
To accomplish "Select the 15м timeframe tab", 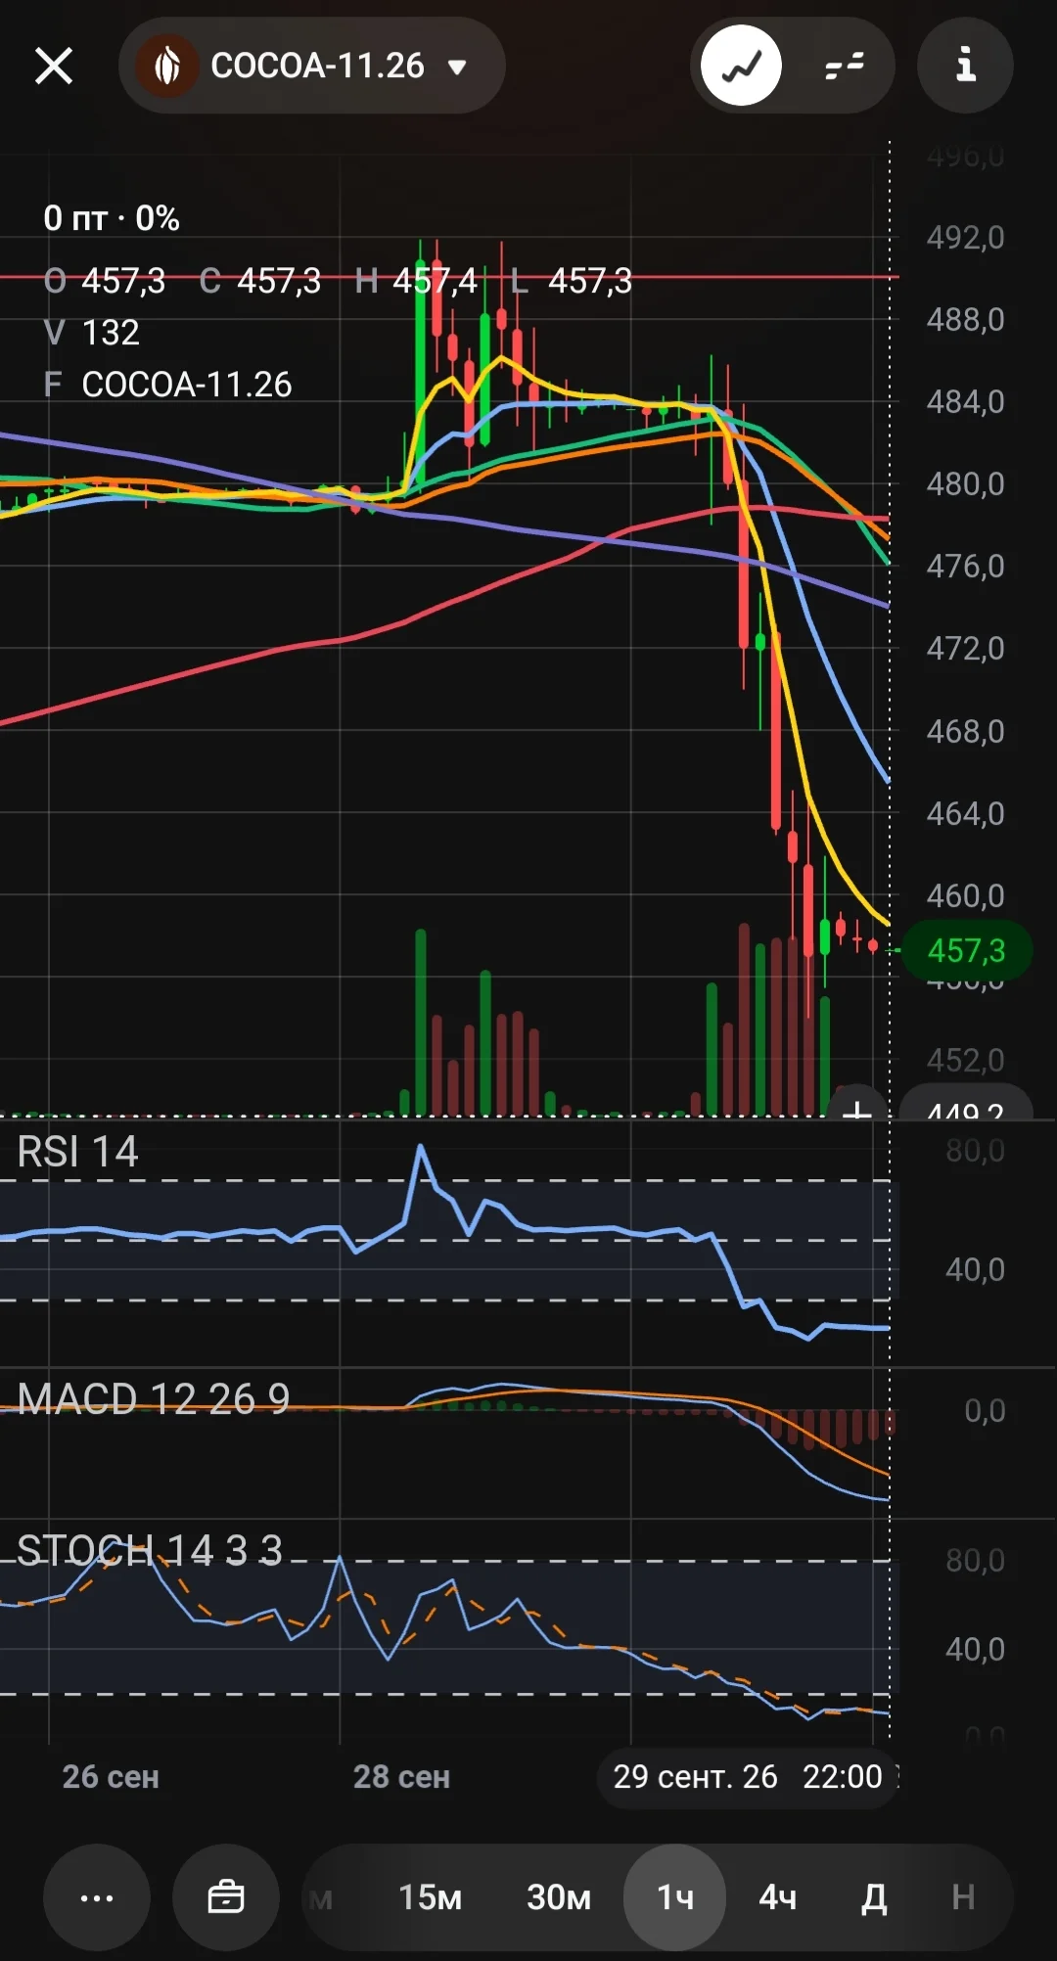I will 430,1897.
